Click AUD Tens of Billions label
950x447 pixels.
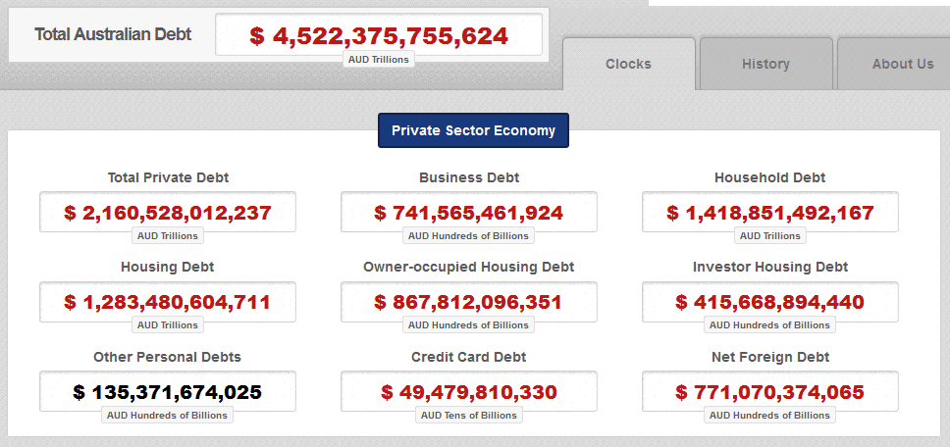point(469,415)
